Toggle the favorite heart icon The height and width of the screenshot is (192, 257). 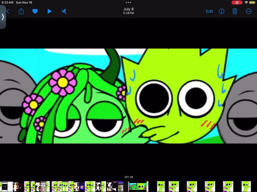35,11
